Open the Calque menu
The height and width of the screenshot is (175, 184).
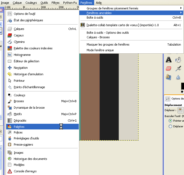17,3
